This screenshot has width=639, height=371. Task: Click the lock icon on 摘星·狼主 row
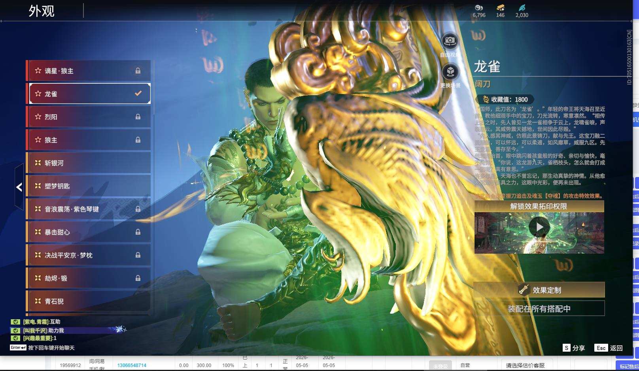coord(138,71)
